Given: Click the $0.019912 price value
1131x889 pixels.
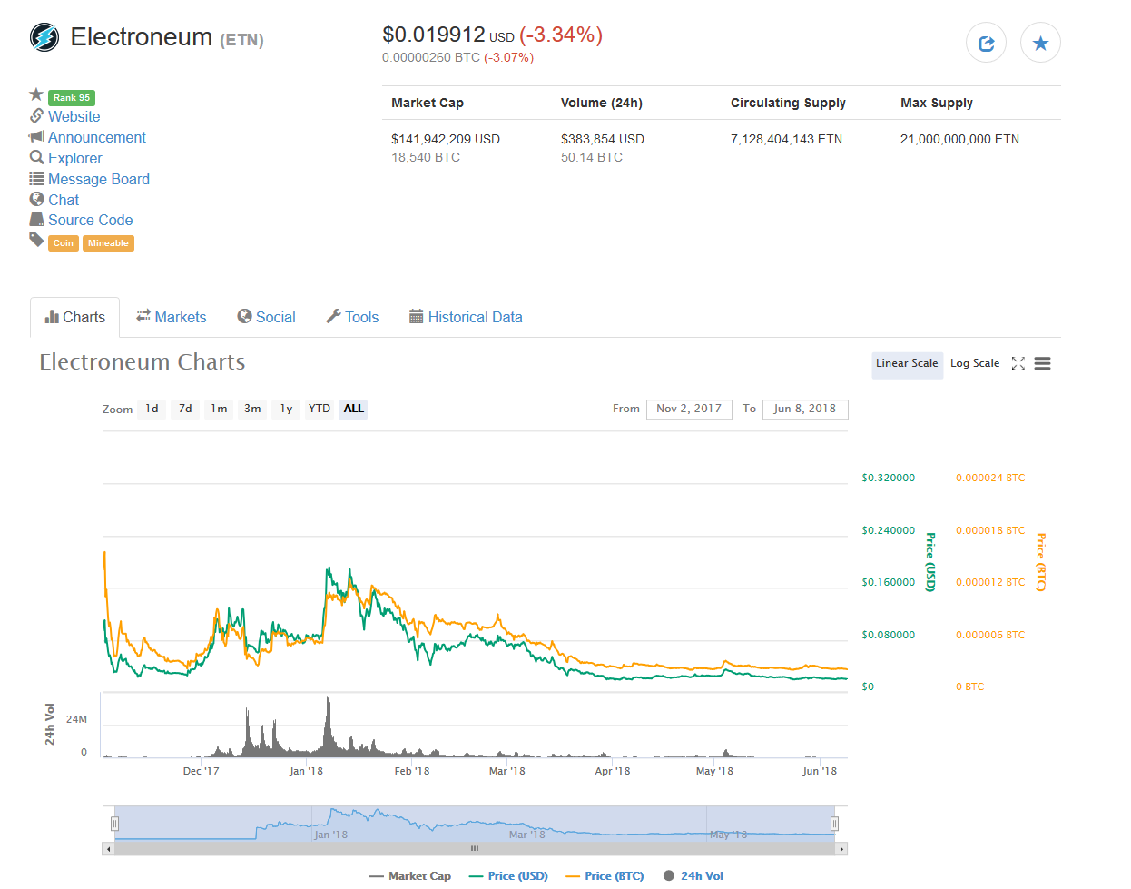Looking at the screenshot, I should (434, 35).
